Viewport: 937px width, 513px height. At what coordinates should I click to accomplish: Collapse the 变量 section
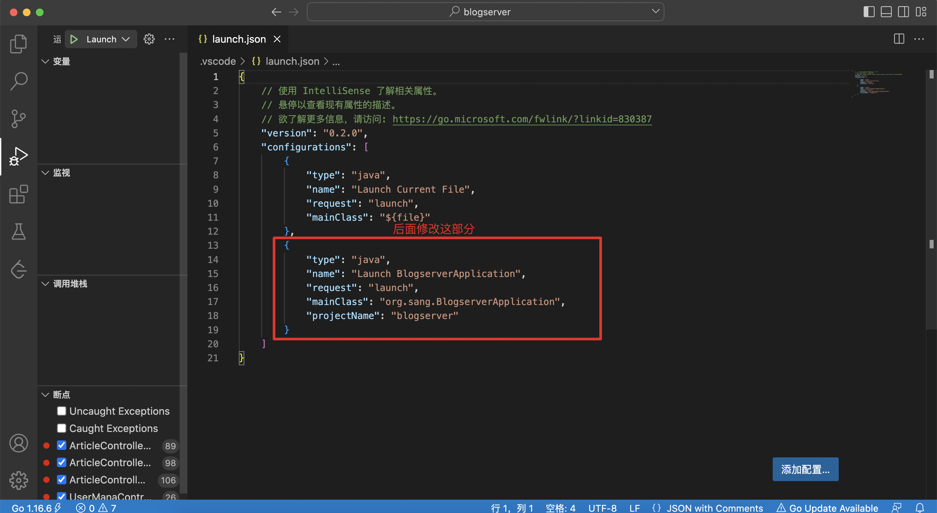click(45, 62)
